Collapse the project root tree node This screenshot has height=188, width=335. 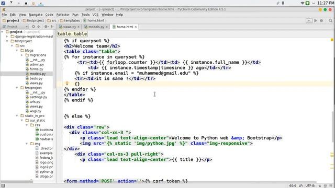click(x=2, y=32)
